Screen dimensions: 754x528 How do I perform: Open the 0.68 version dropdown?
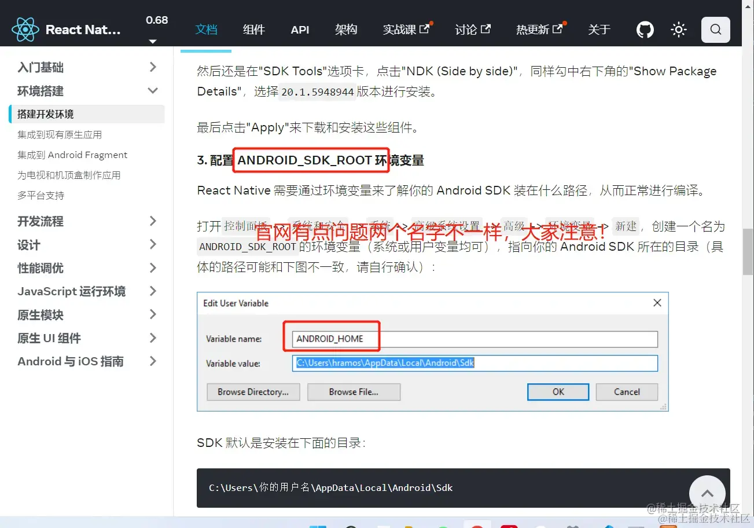(156, 29)
